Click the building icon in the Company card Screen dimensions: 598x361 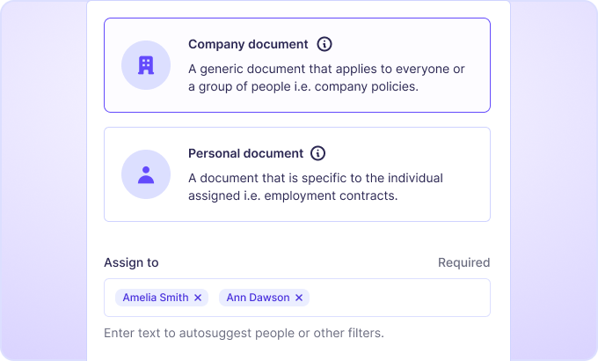146,65
